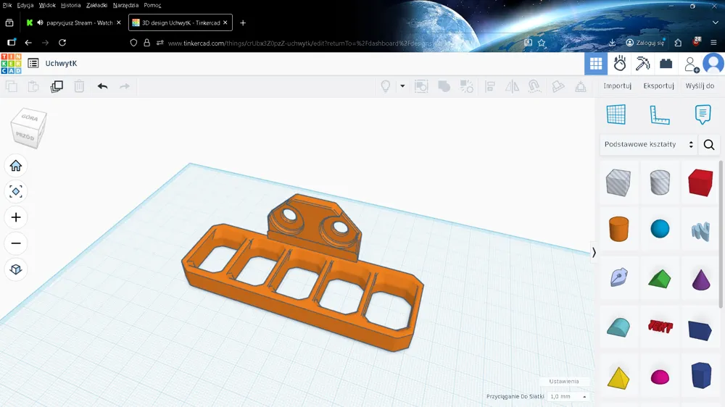Select the magenta half sphere shape
The image size is (725, 407).
[660, 377]
